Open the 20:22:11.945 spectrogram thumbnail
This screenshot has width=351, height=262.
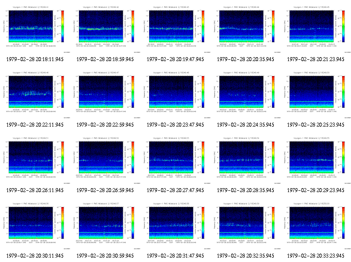click(x=35, y=95)
